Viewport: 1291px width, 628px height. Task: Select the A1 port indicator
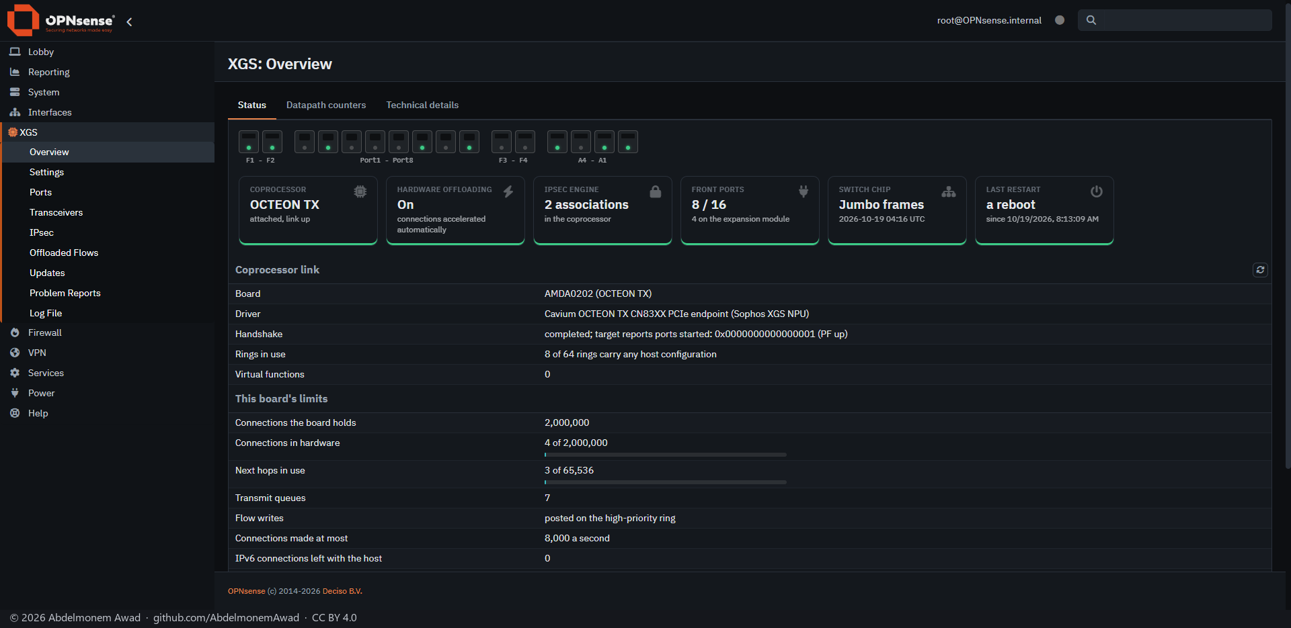pos(628,142)
